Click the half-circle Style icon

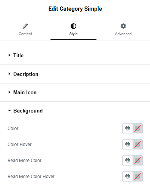coord(73,26)
